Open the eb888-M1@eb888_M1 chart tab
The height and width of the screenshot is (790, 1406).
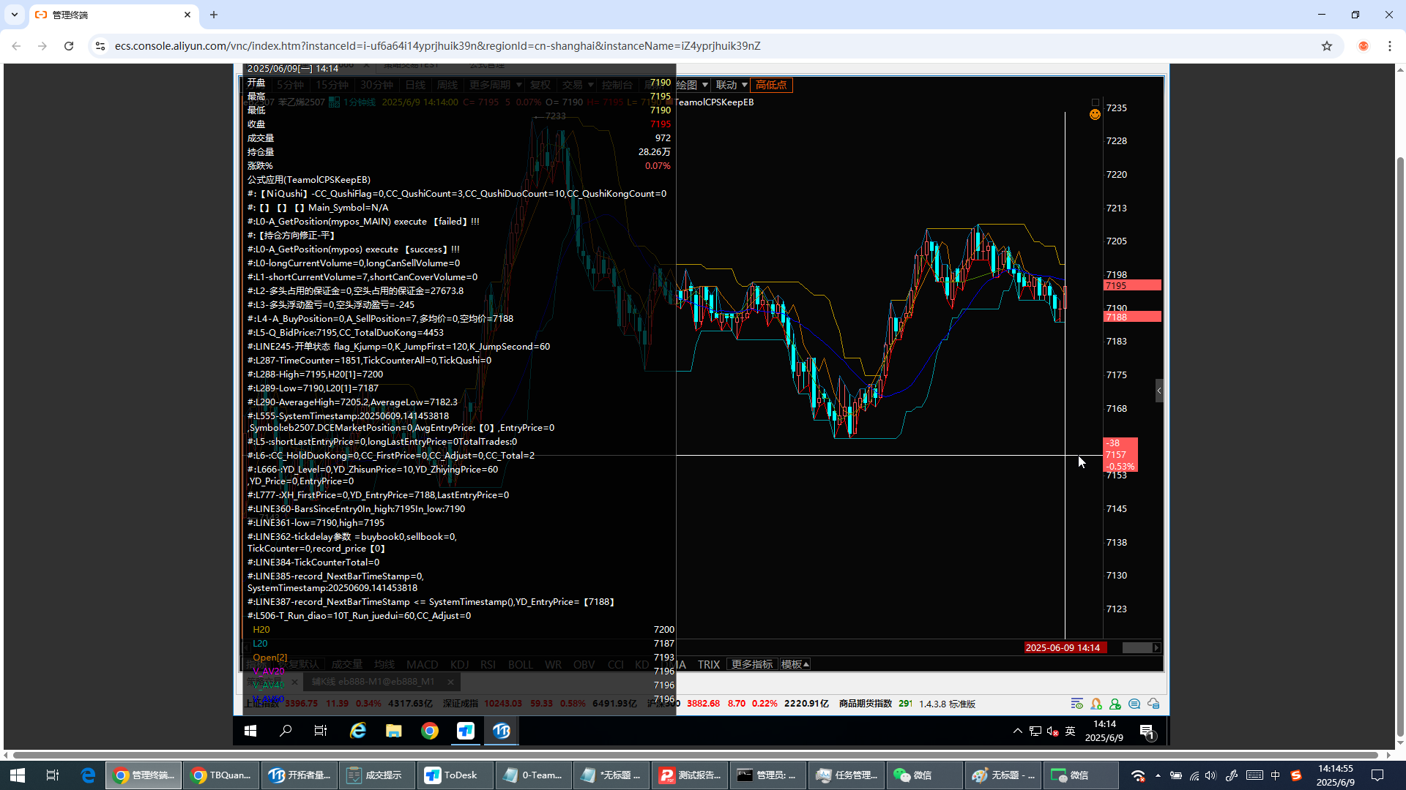373,682
